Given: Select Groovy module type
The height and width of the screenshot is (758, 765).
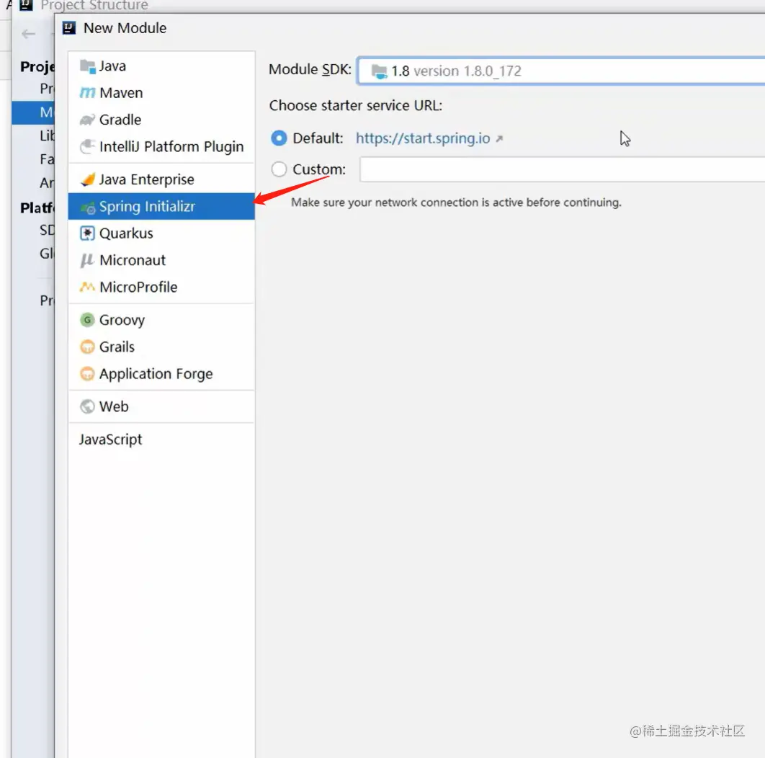Looking at the screenshot, I should click(161, 320).
